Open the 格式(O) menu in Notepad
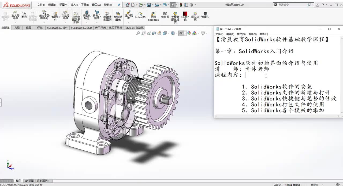343x186 pixels. click(241, 34)
